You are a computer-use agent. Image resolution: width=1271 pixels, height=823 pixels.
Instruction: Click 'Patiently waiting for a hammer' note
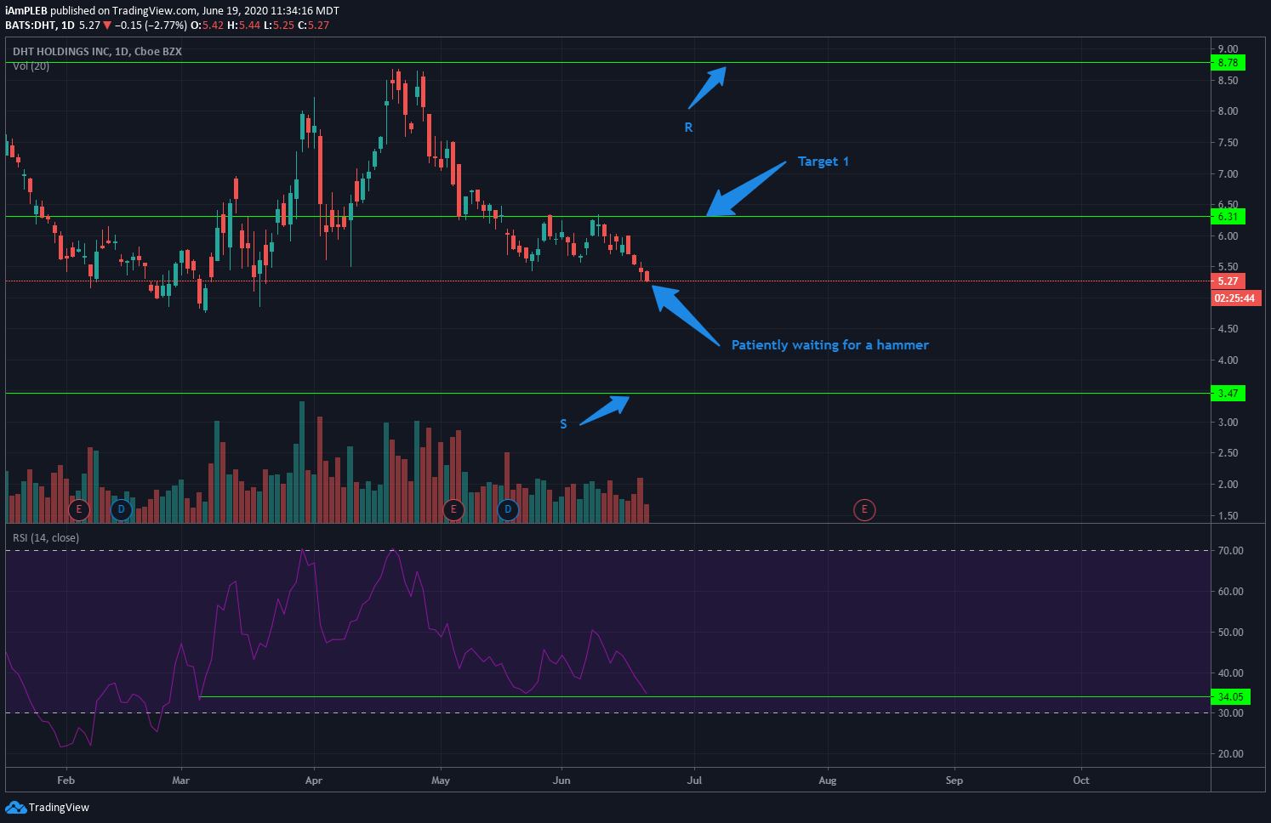[x=830, y=345]
